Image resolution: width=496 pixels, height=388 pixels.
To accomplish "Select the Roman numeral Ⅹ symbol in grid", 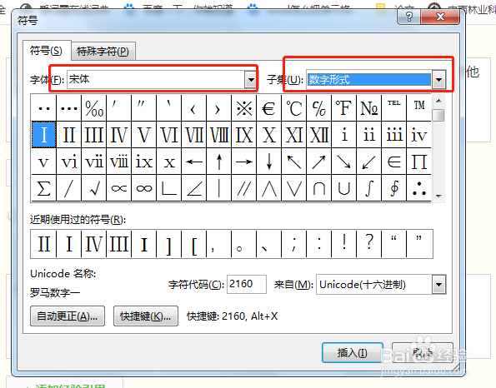I will click(269, 135).
